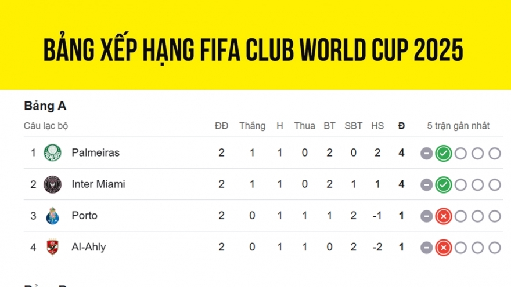
Task: Click the '5 trận gần nhất' header
Action: [458, 126]
